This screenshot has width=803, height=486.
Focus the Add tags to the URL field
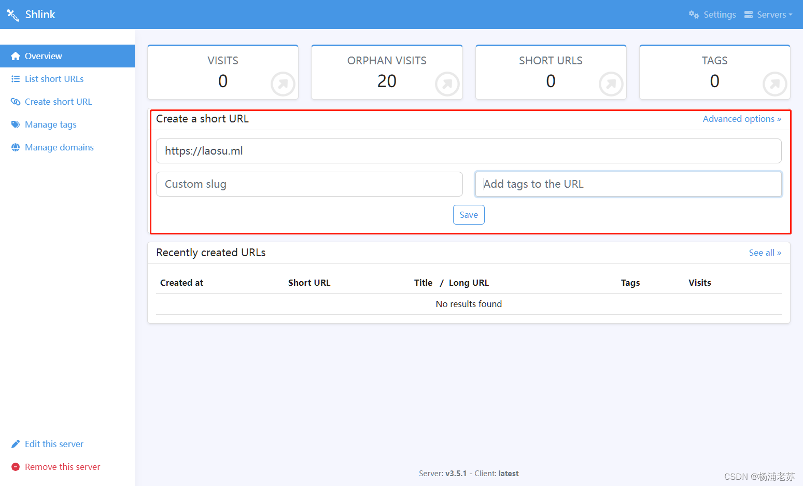coord(628,184)
